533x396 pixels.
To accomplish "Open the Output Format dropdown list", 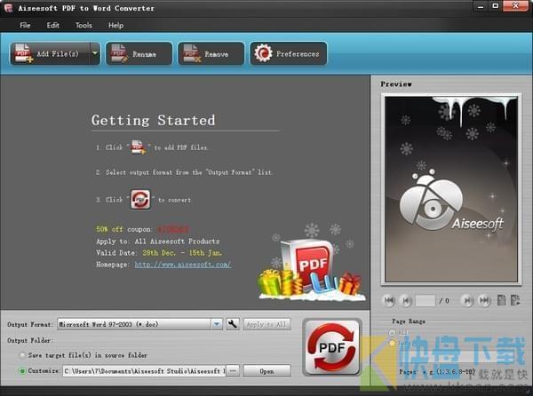I will (x=217, y=324).
